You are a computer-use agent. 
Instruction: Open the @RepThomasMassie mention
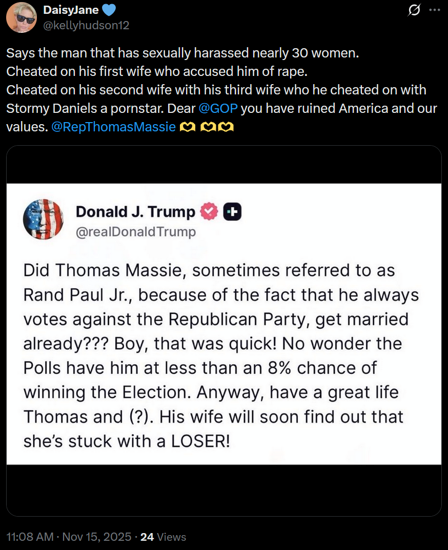coord(113,127)
